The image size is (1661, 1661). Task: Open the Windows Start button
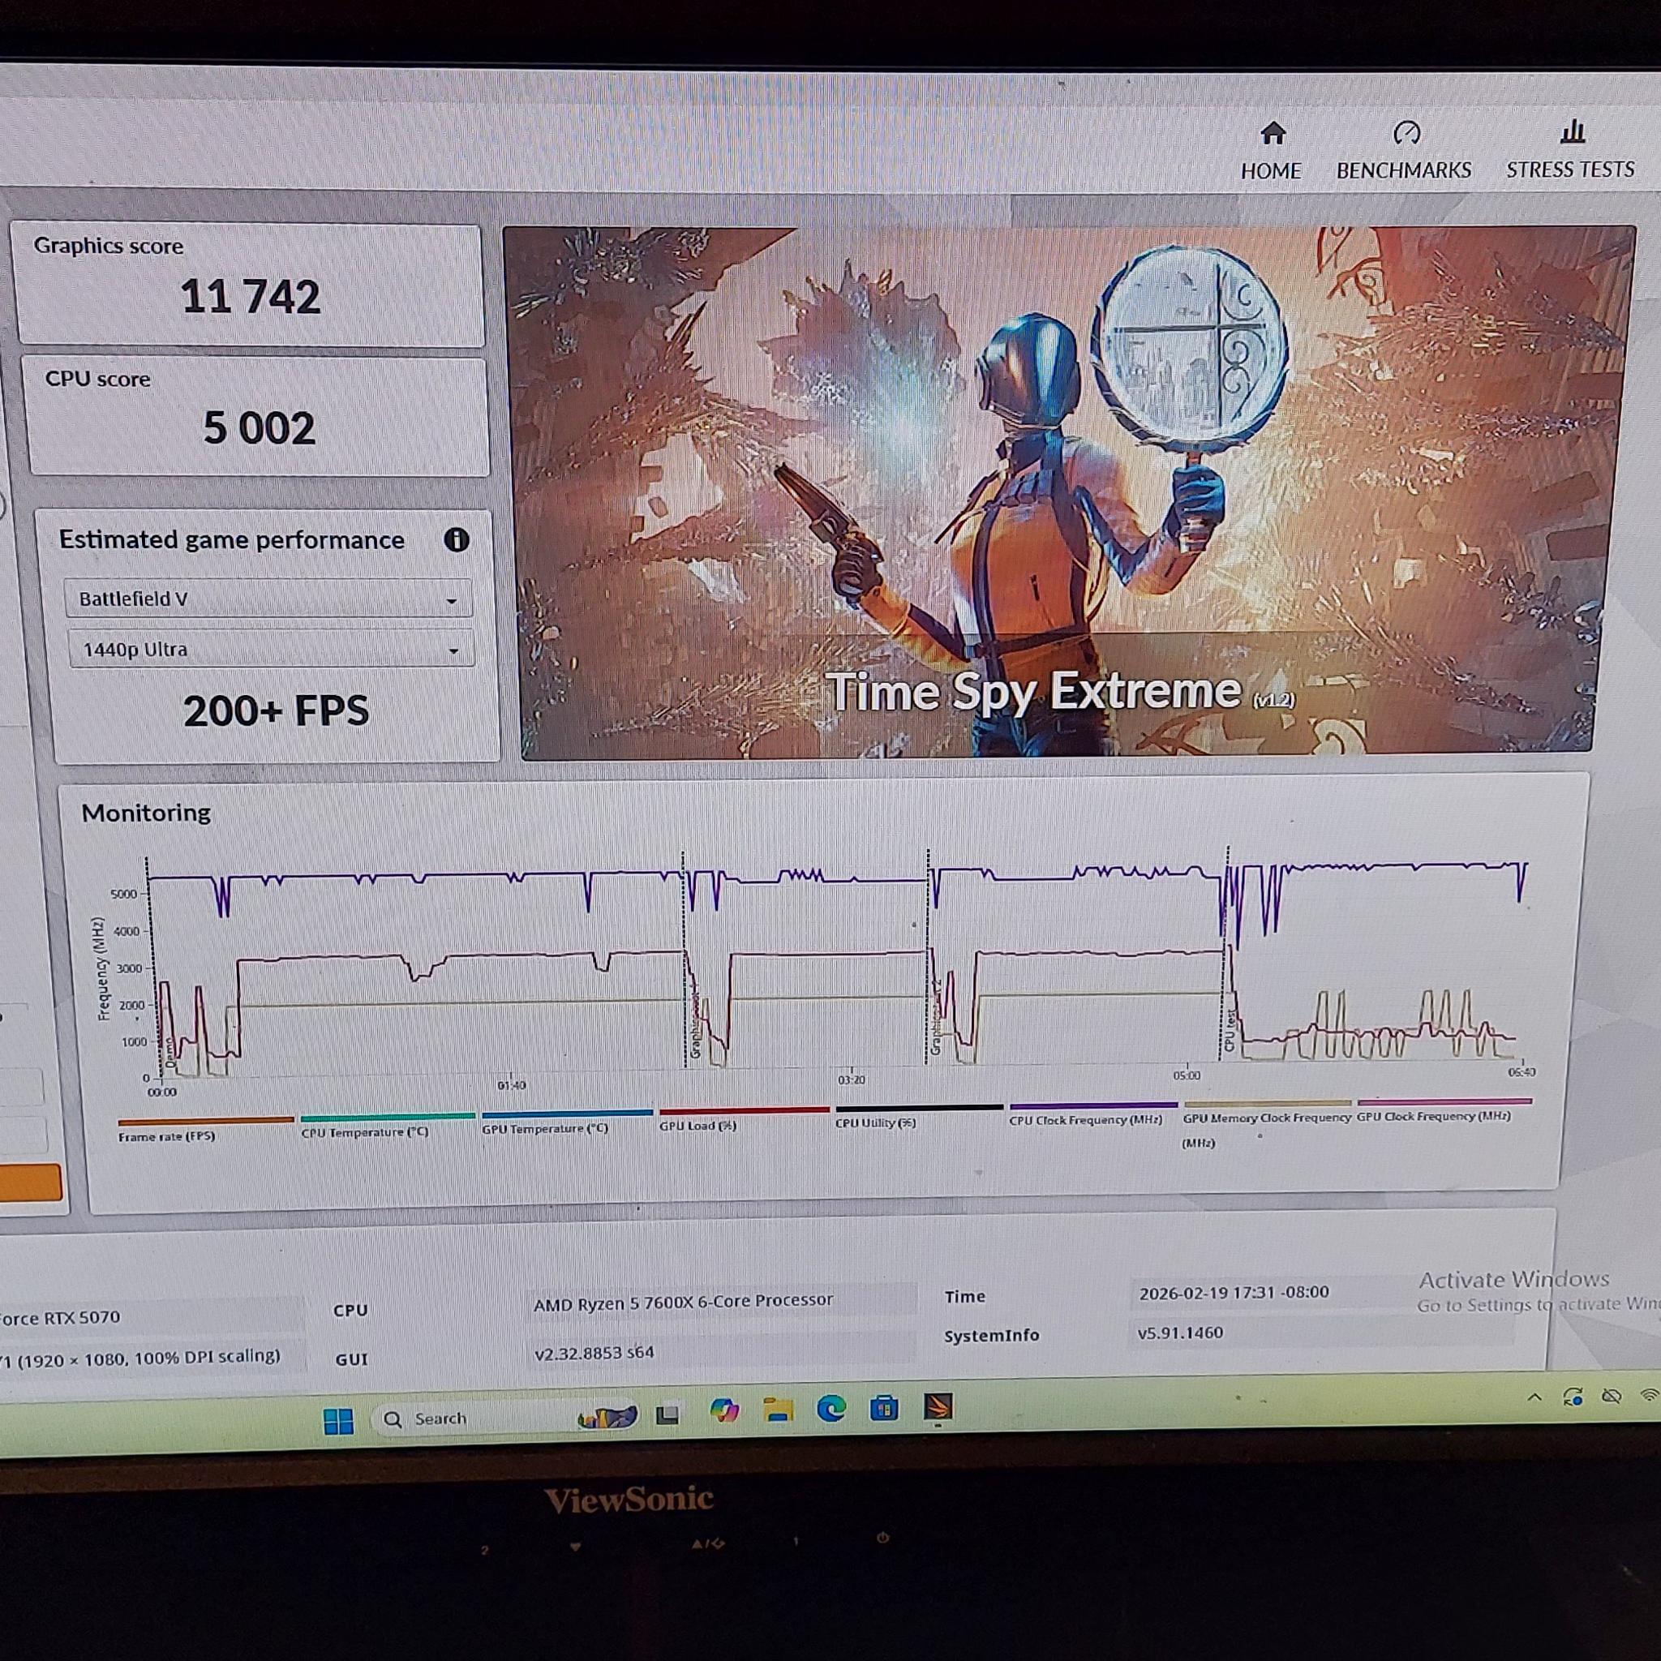tap(339, 1421)
